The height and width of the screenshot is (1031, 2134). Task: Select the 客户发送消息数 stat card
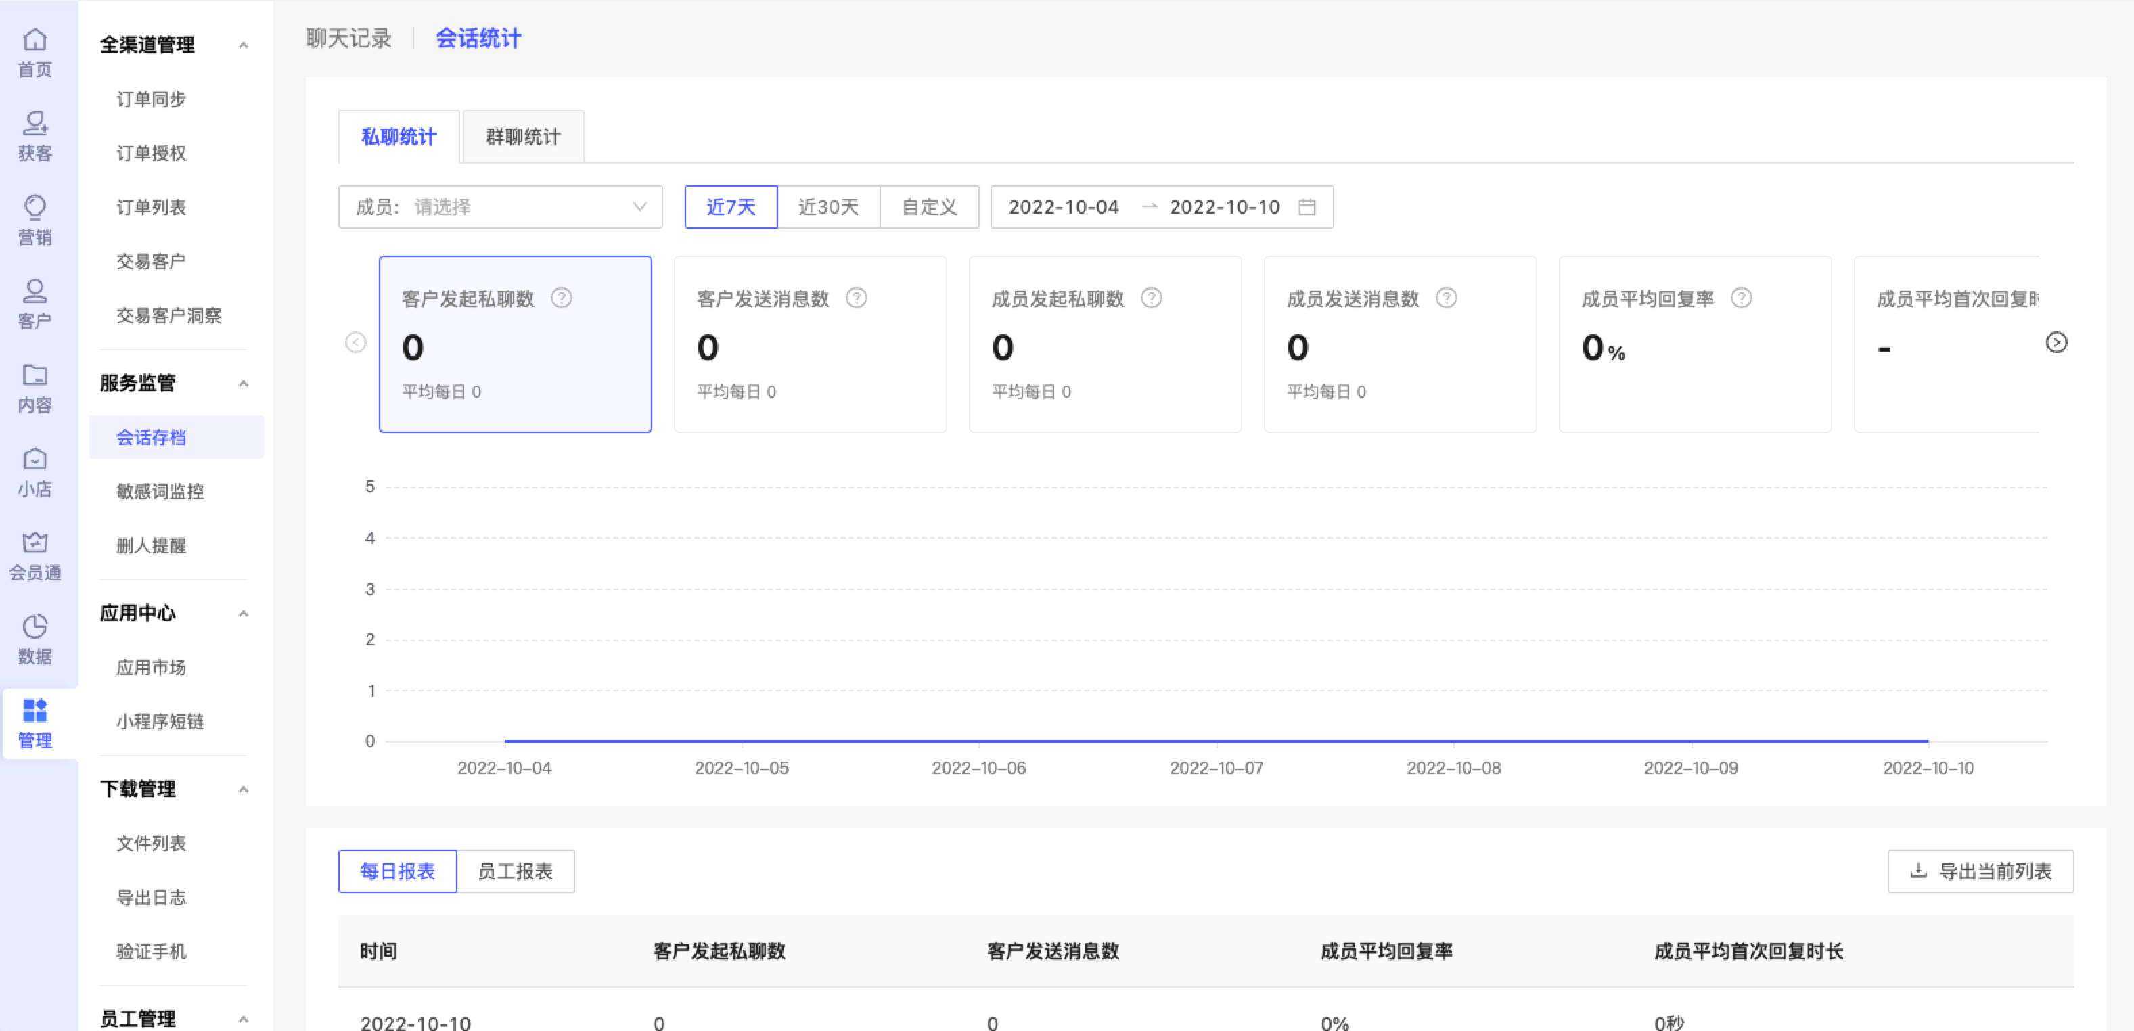[810, 344]
